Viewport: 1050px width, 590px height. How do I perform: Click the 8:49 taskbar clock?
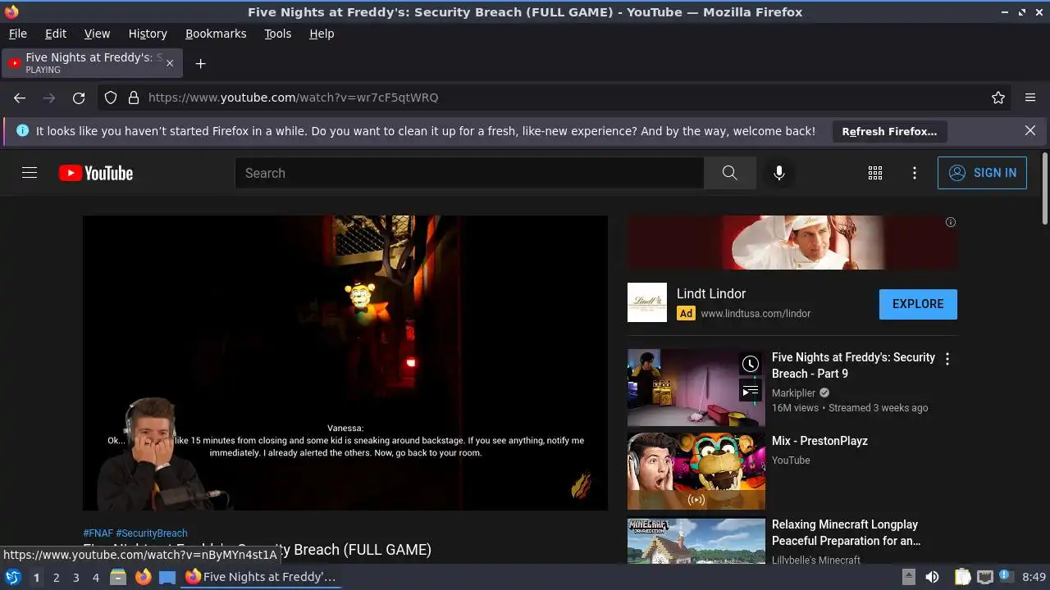tap(1034, 577)
